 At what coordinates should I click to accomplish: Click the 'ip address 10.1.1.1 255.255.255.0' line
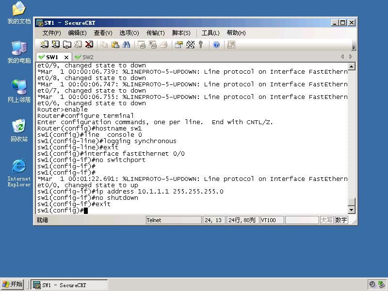130,192
